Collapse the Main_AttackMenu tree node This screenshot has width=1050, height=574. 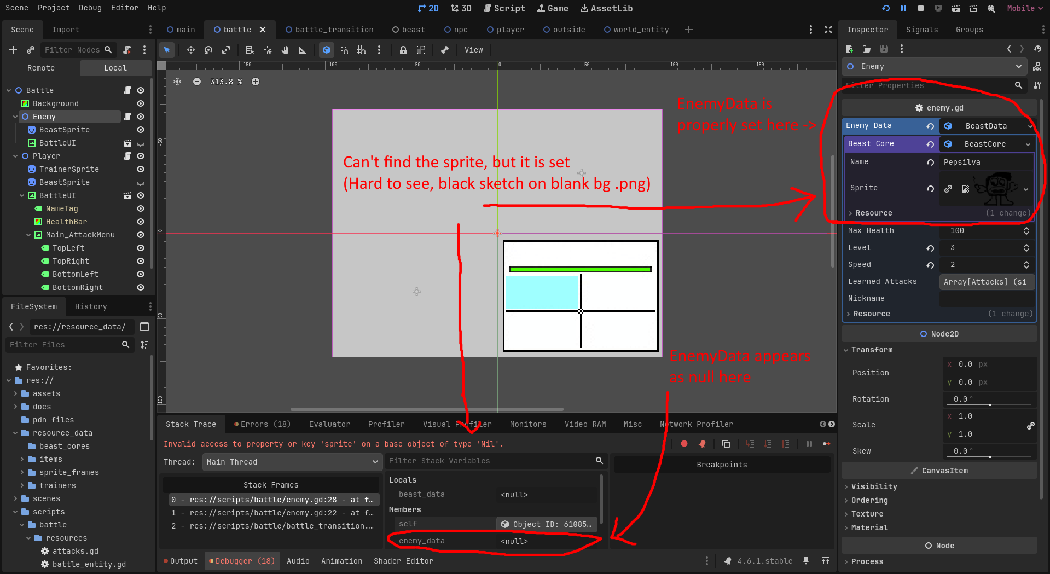[28, 235]
